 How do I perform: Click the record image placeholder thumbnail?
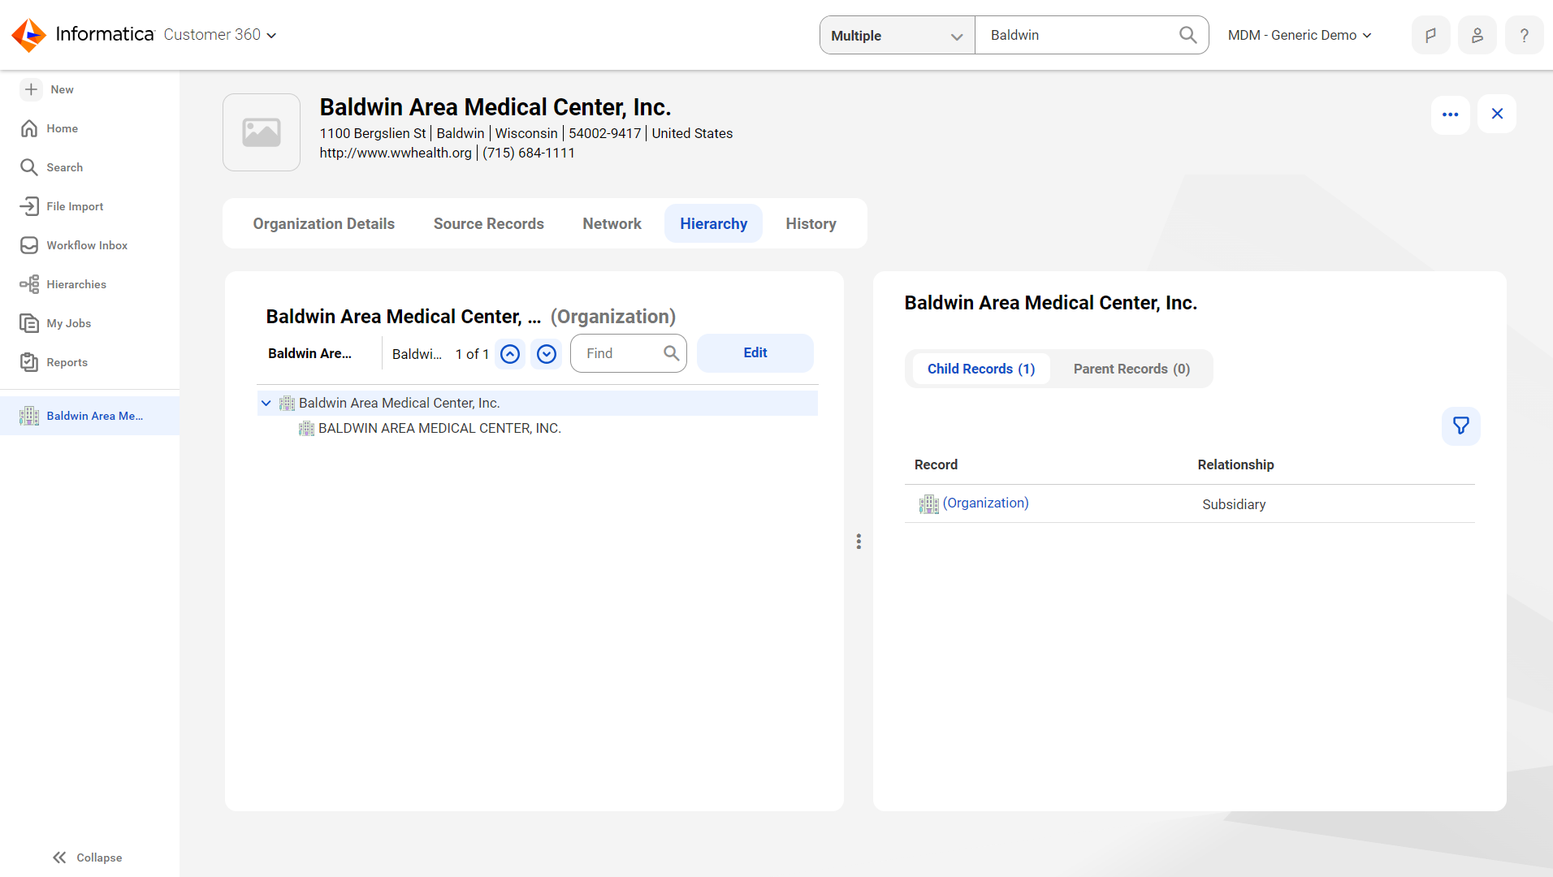point(262,132)
